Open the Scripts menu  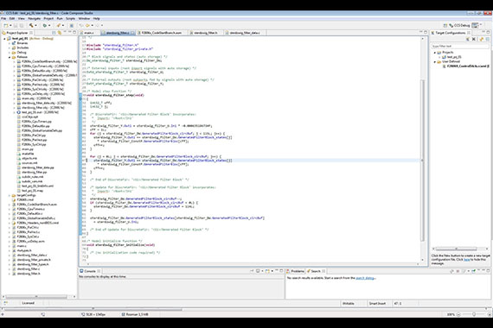[70, 18]
